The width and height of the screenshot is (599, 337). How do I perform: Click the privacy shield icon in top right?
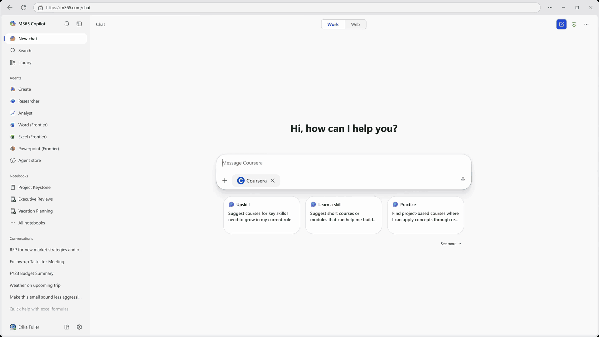574,24
